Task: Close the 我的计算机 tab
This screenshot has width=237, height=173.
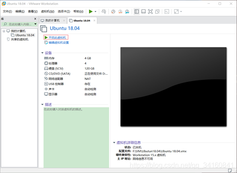Action: coord(64,21)
